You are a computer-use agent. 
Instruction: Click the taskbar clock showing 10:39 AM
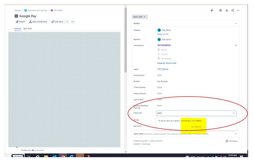[x=232, y=155]
